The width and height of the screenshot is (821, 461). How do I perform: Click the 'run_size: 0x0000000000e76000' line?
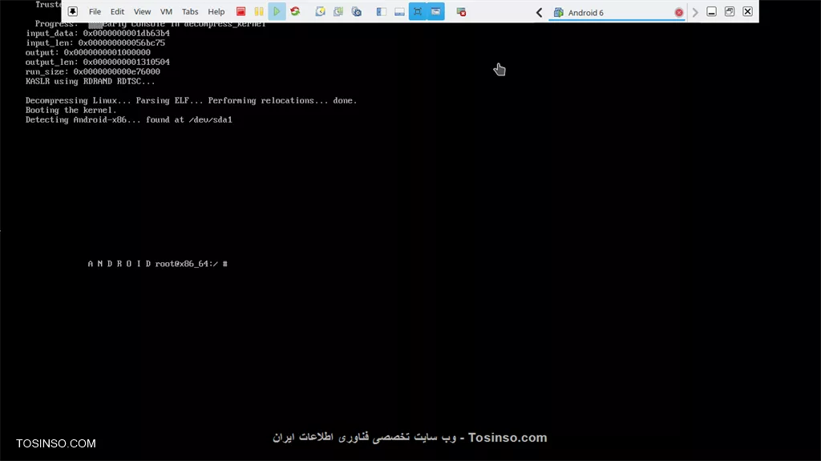coord(93,72)
